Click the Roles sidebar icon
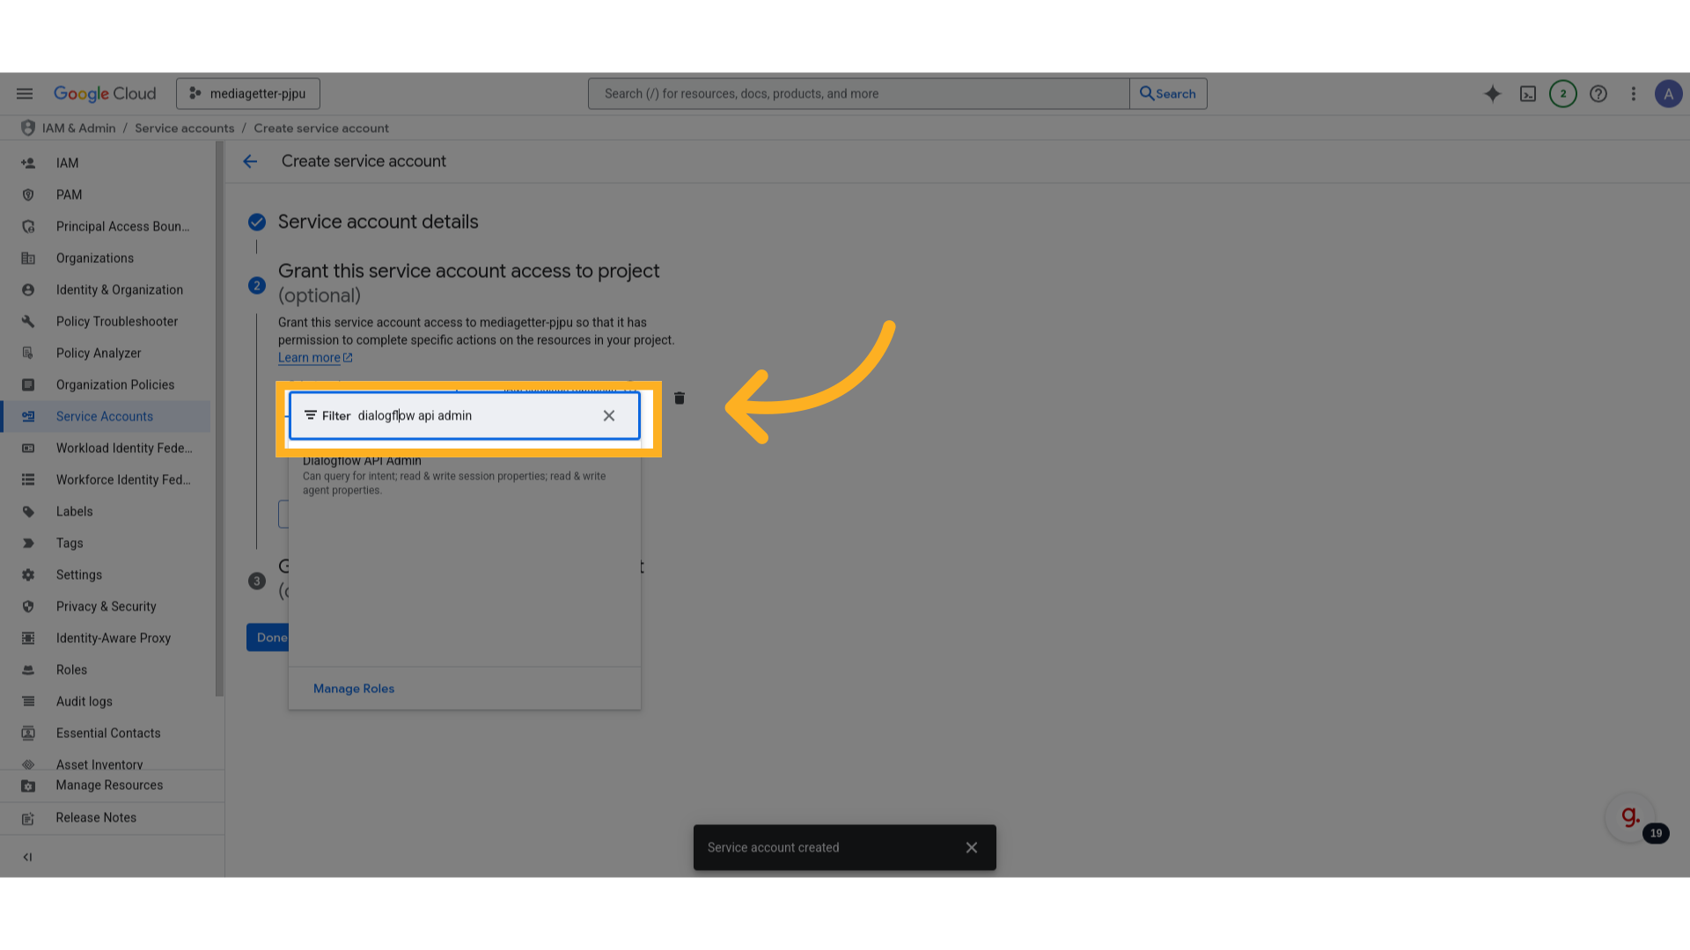 [28, 669]
